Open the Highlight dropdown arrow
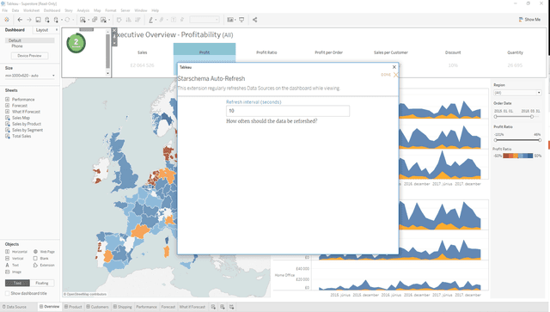This screenshot has width=550, height=312. (156, 20)
